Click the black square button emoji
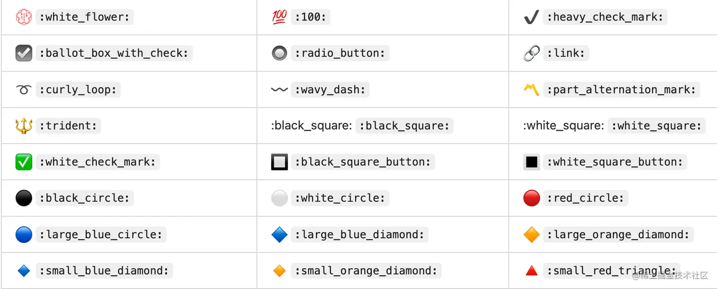 [x=279, y=162]
